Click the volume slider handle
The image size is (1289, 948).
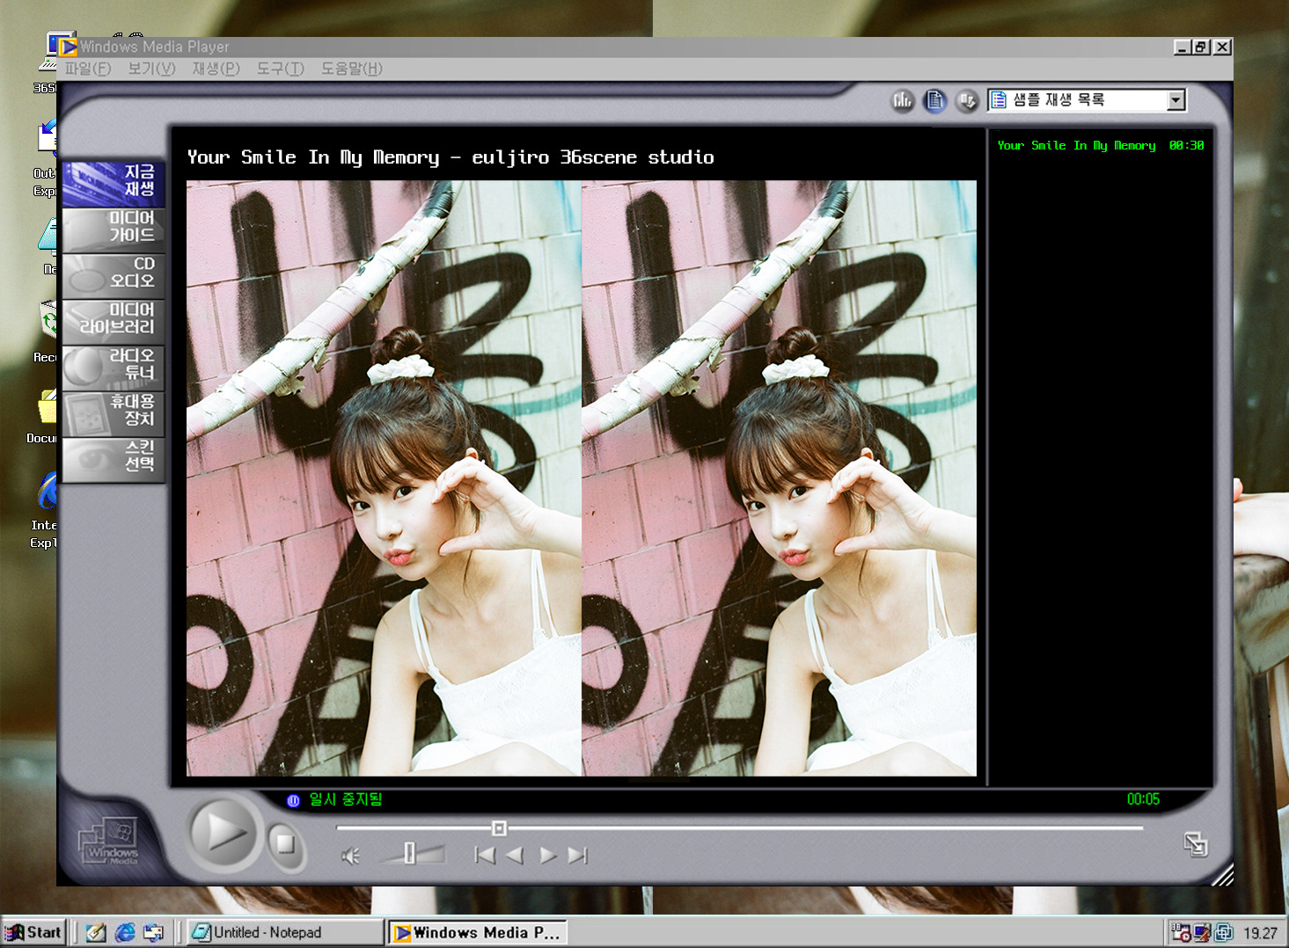pos(409,853)
